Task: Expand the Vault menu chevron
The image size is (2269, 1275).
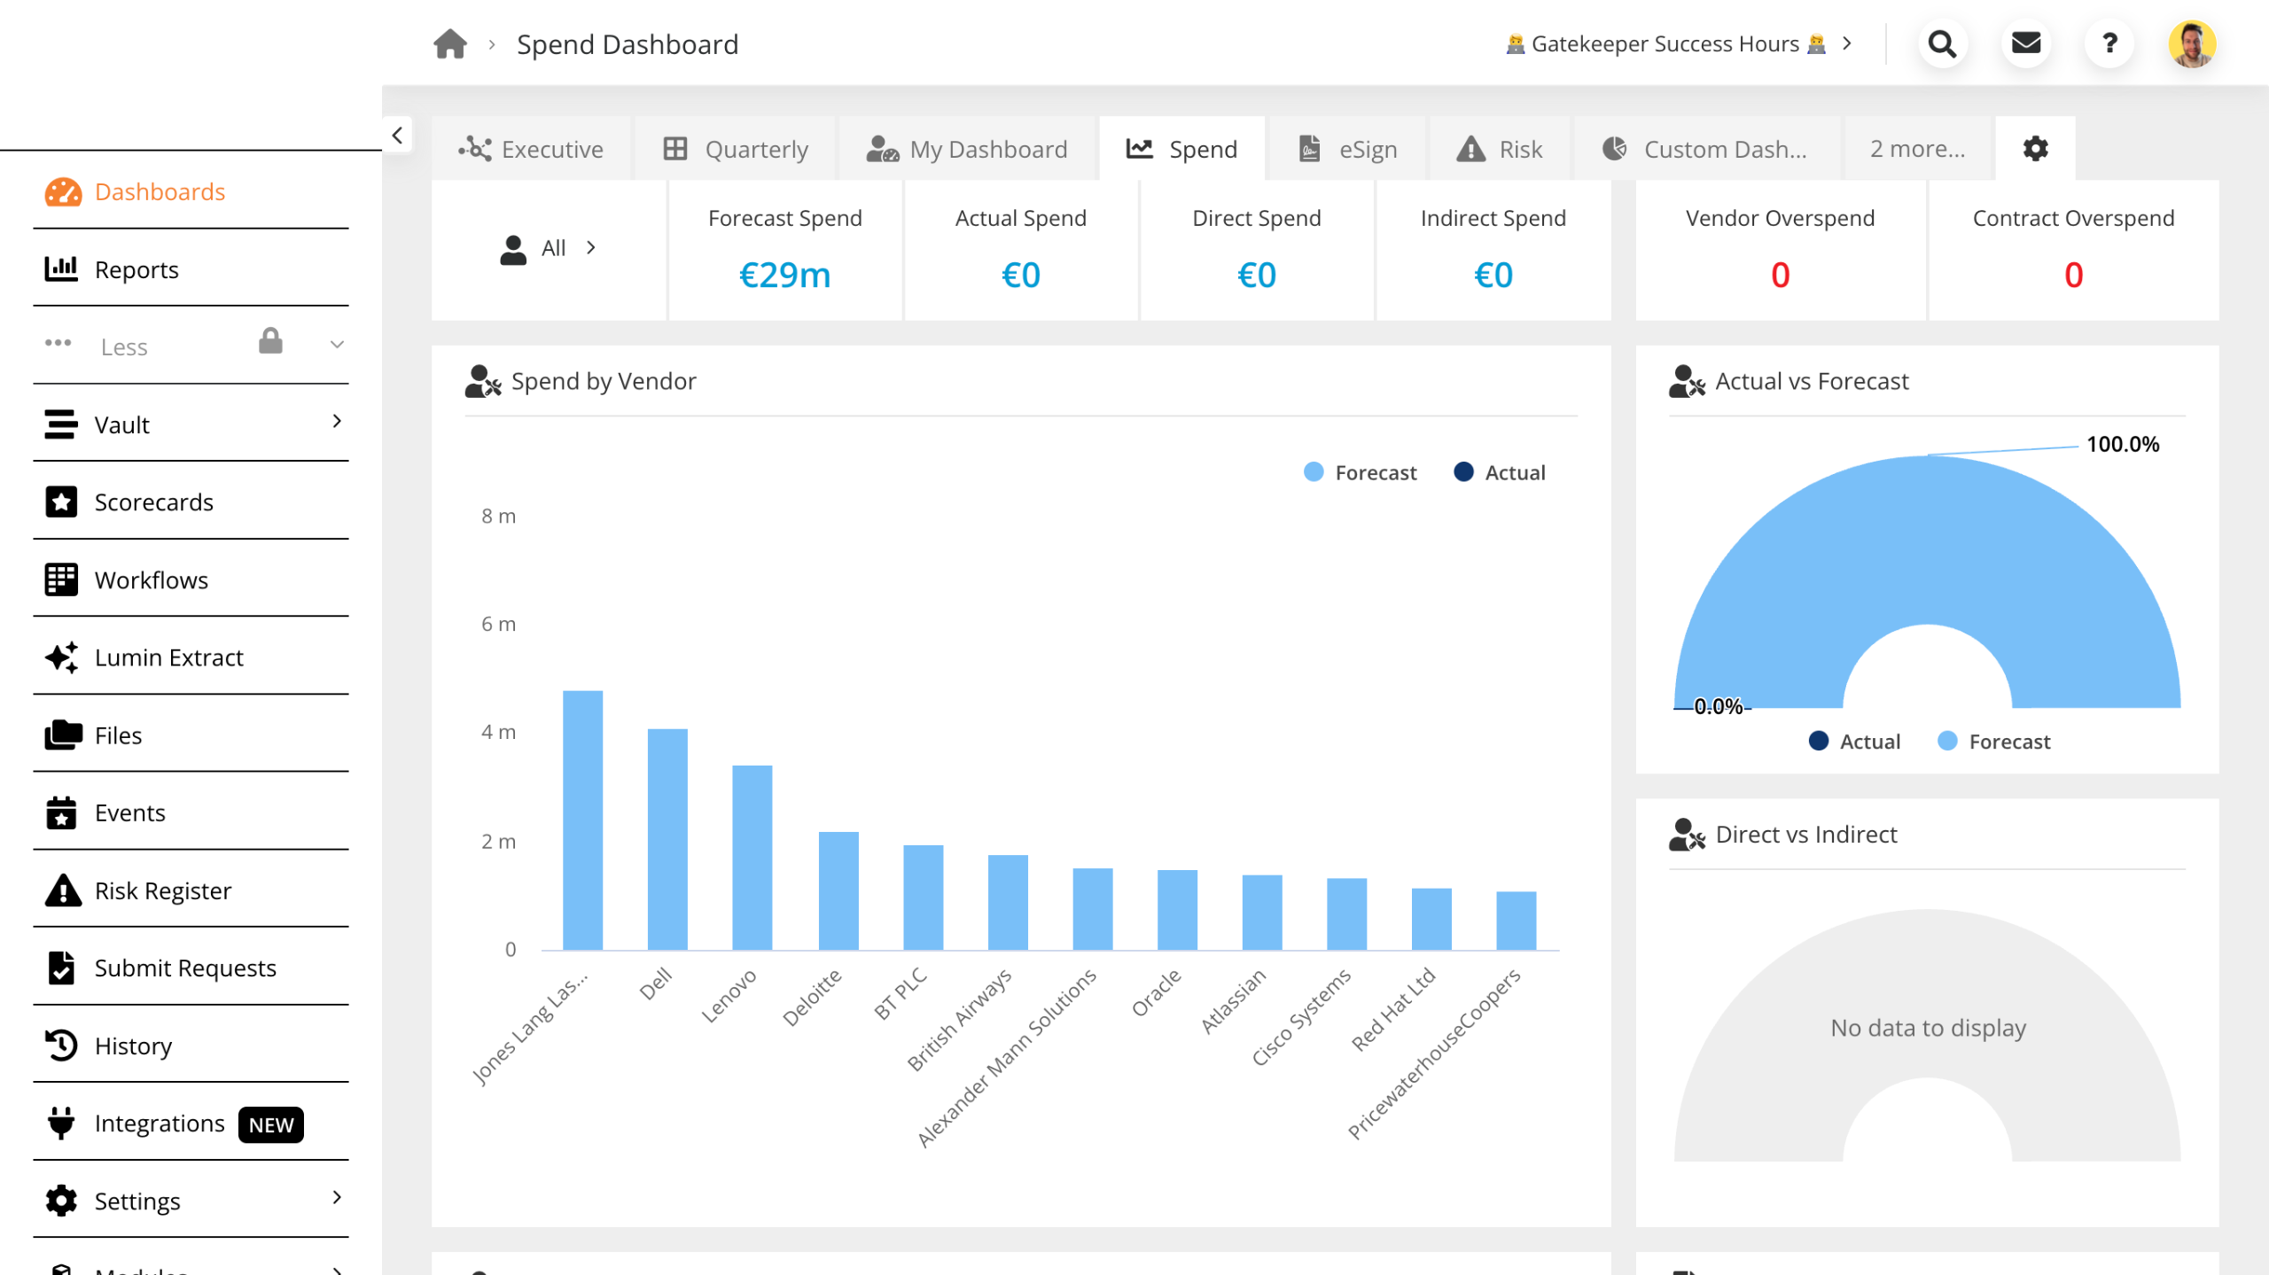Action: click(x=336, y=422)
